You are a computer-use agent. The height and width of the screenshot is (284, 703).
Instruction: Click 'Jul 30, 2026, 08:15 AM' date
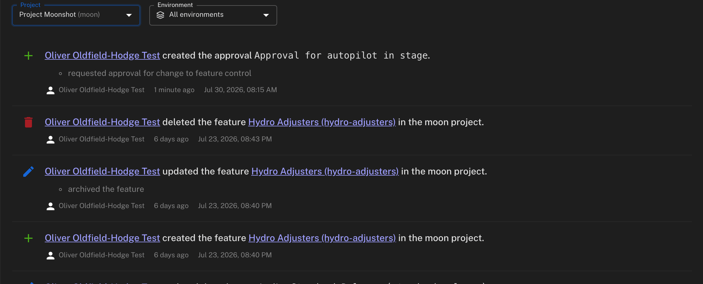[240, 90]
